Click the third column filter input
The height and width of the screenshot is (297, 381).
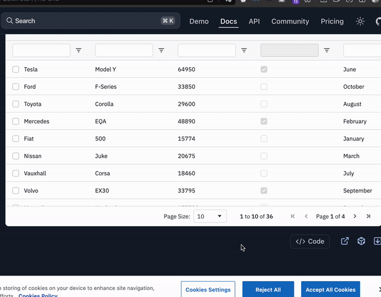(207, 50)
